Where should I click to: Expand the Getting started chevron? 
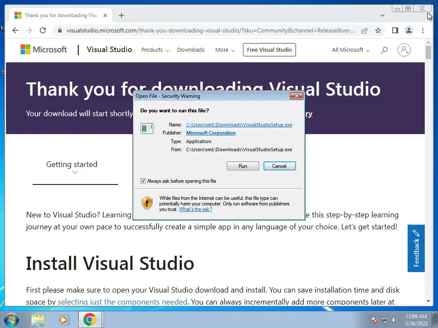75,173
